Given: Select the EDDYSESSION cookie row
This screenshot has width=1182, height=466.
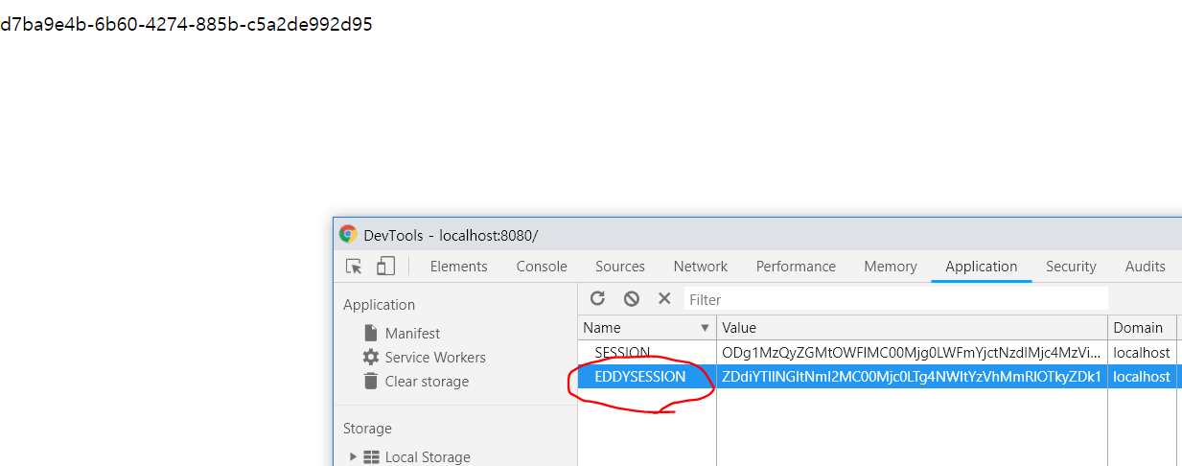Looking at the screenshot, I should pos(879,377).
